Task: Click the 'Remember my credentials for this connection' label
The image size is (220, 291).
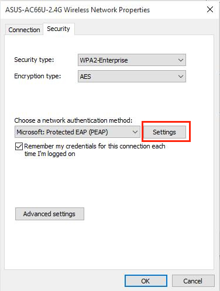Action: point(95,150)
